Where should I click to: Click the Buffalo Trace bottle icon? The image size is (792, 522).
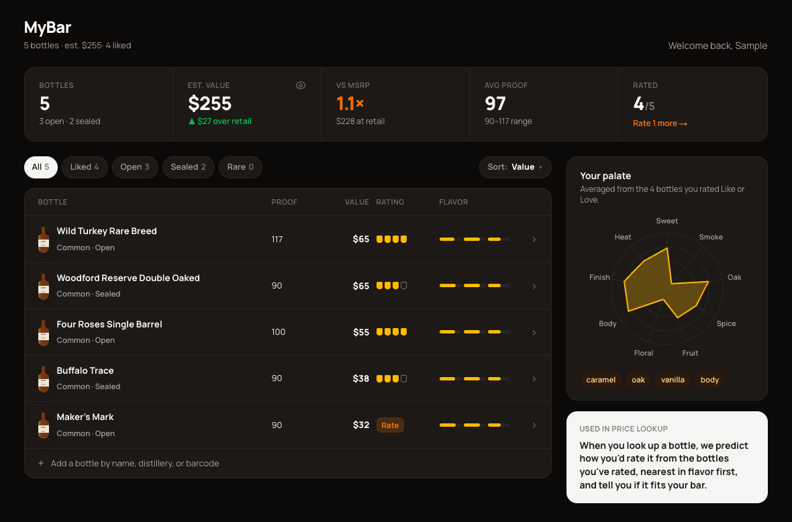[x=44, y=378]
